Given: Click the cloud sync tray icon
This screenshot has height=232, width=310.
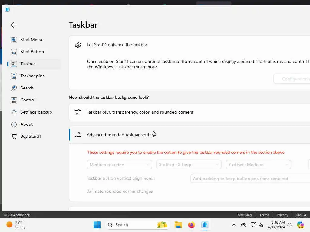Looking at the screenshot, I should (x=244, y=225).
